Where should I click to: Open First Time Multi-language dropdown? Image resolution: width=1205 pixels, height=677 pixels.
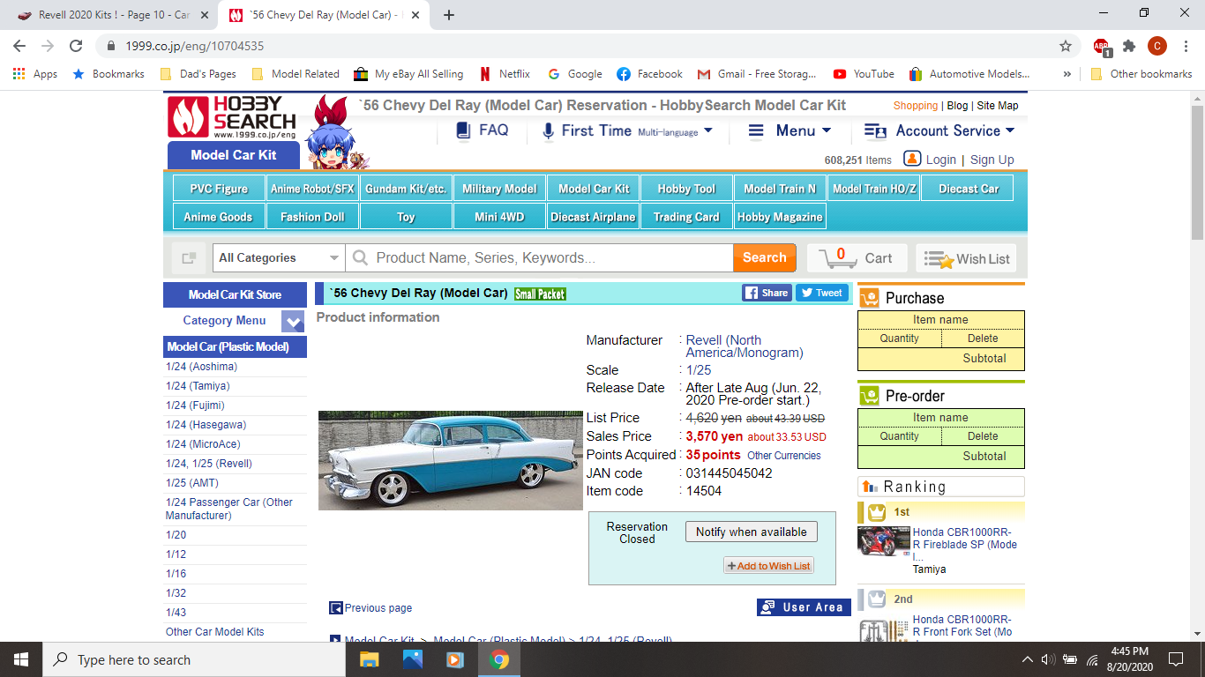[x=626, y=130]
